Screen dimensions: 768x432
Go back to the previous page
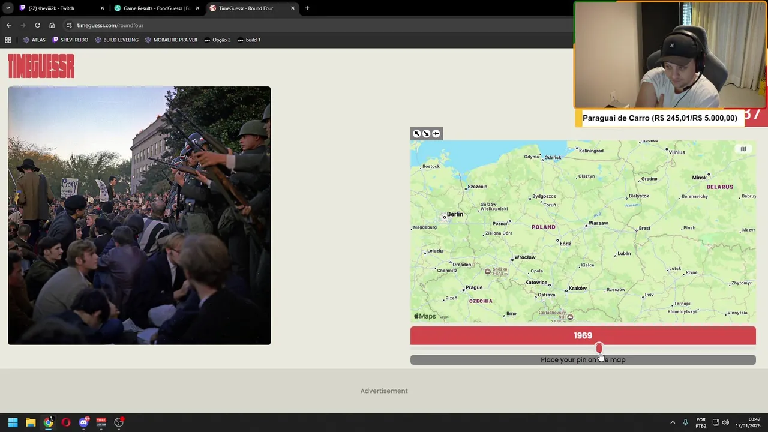[x=8, y=25]
